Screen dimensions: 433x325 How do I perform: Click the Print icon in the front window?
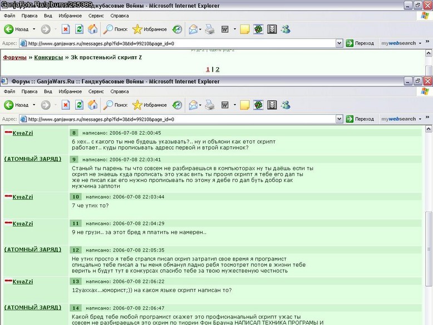click(210, 105)
